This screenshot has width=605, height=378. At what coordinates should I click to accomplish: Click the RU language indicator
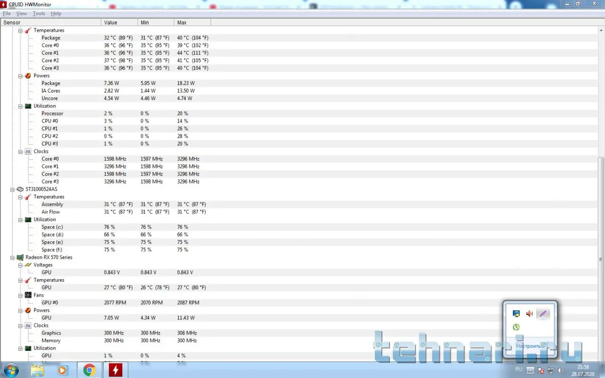pos(519,369)
